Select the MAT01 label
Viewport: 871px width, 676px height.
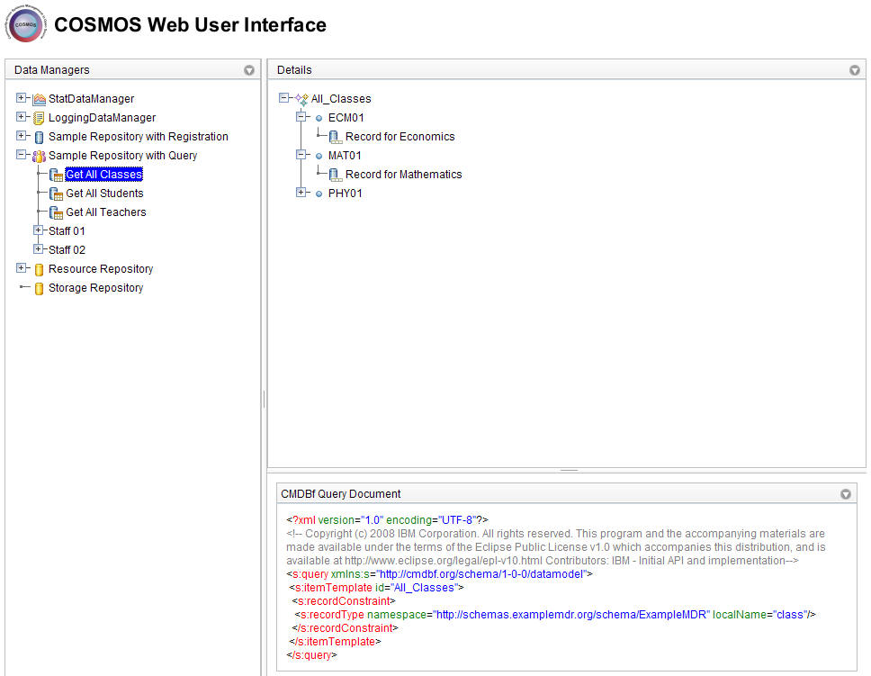coord(345,156)
